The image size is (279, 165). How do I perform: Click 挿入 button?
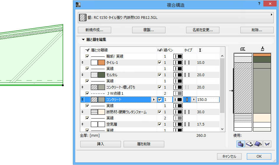pos(101,144)
